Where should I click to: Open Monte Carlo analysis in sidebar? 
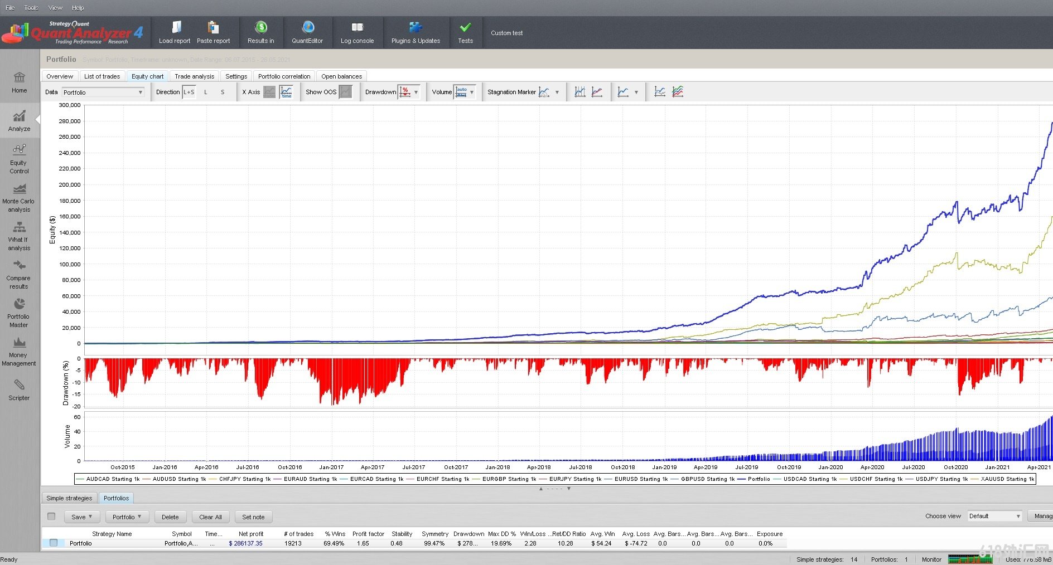click(19, 198)
